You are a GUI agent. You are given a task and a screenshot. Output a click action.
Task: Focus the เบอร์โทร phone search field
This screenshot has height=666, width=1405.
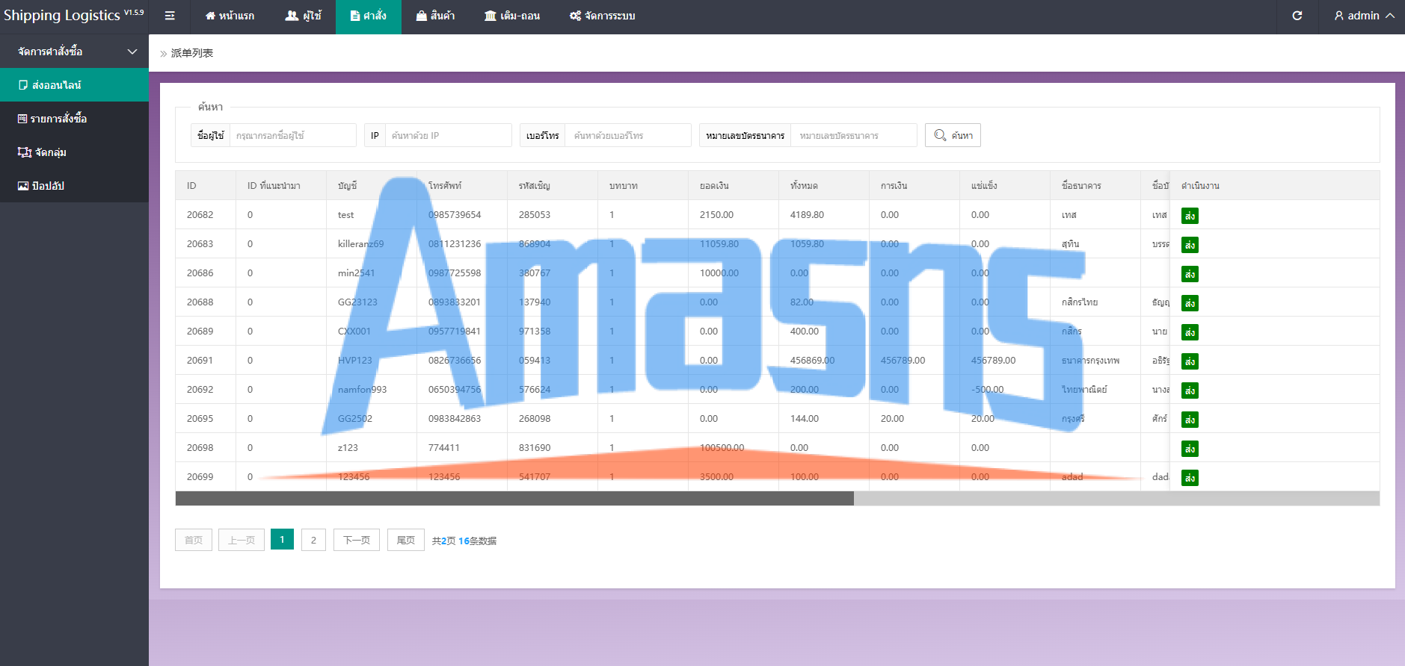pyautogui.click(x=627, y=135)
